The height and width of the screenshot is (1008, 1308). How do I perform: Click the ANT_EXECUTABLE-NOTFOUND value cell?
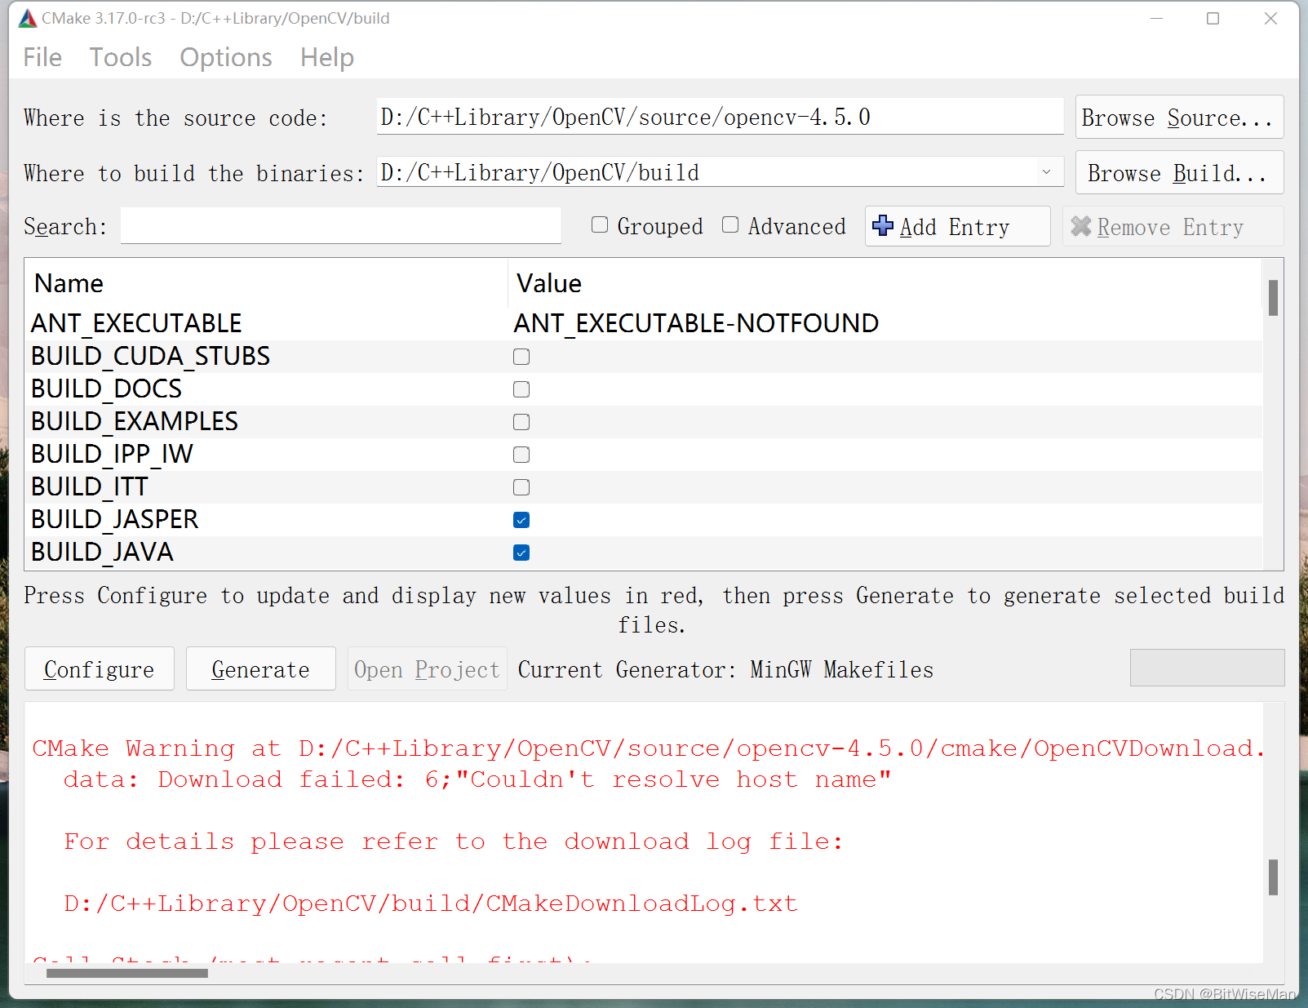point(696,323)
